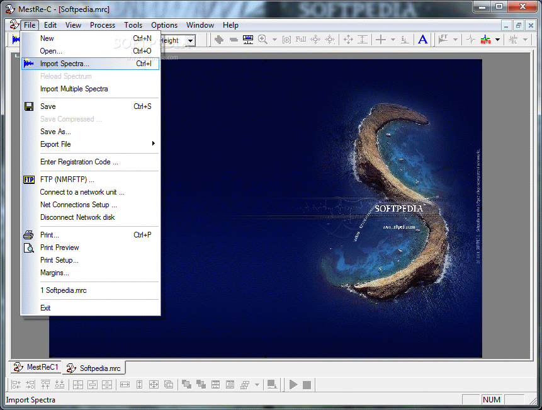Open the Help menu
This screenshot has height=410, width=542.
(x=230, y=25)
